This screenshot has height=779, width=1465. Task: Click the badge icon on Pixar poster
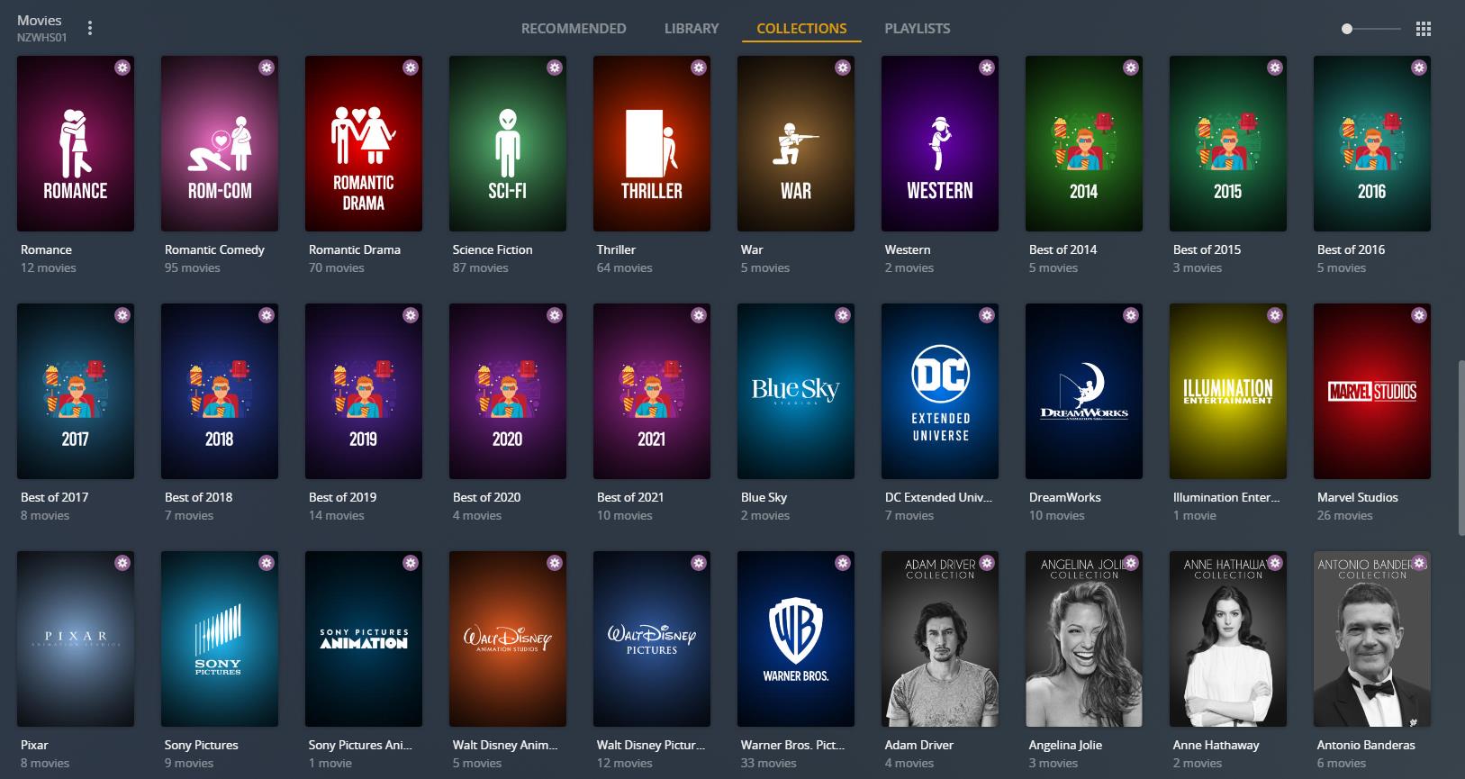[122, 563]
